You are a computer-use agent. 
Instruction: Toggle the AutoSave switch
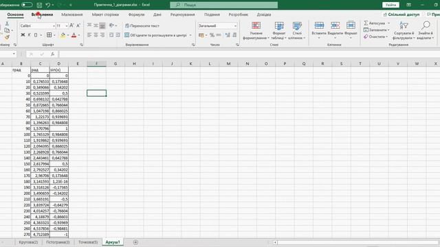click(27, 5)
